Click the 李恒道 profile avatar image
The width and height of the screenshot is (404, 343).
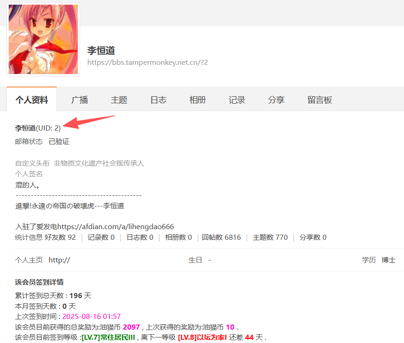(x=43, y=39)
